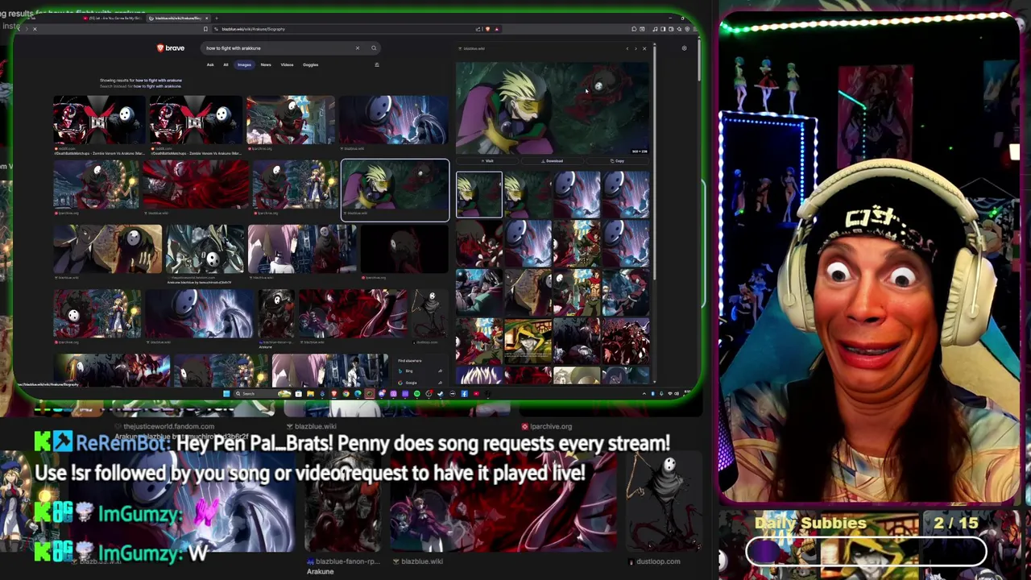1031x580 pixels.
Task: Select the highlighted first thumbnail in preview panel
Action: (479, 194)
